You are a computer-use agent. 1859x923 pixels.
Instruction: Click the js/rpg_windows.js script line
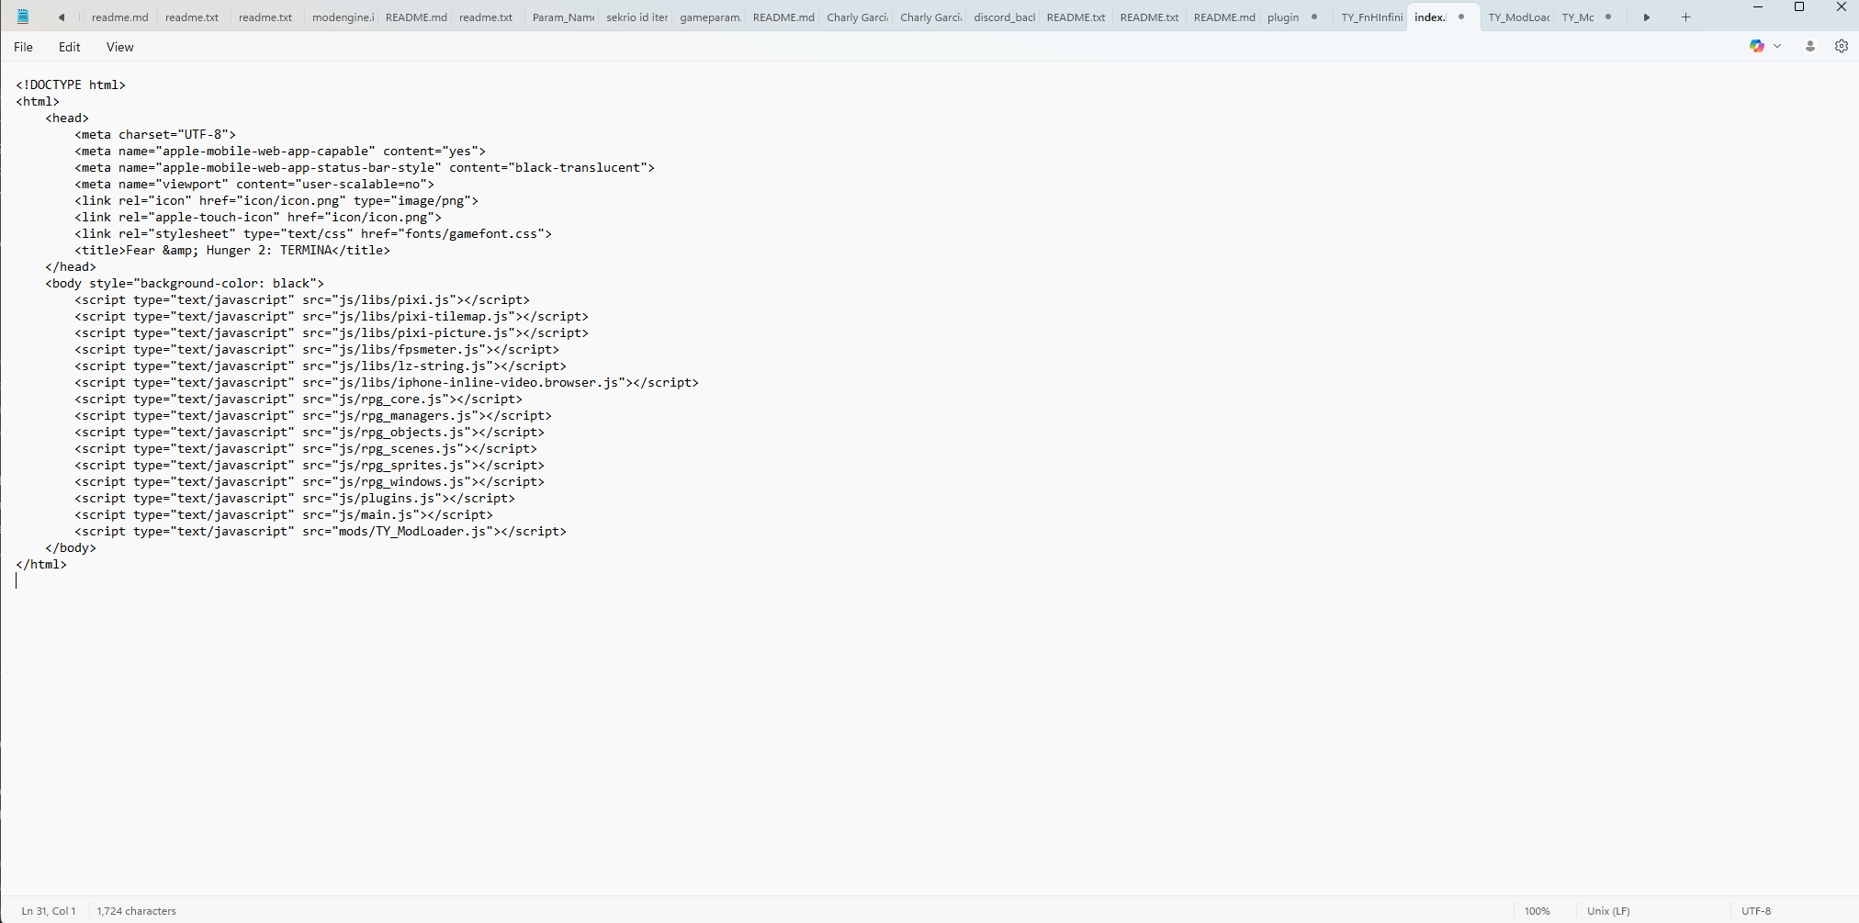click(310, 481)
